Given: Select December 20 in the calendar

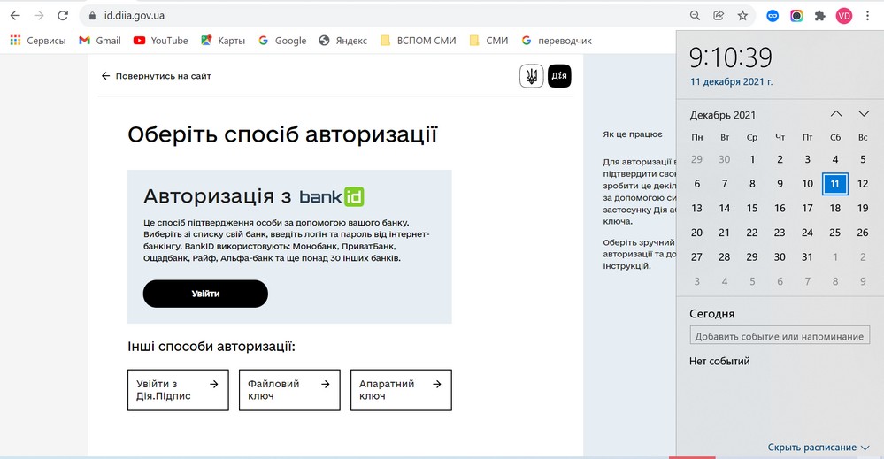Looking at the screenshot, I should [696, 233].
